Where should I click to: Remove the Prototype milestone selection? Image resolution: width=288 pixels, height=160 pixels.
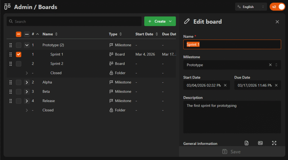(x=270, y=65)
